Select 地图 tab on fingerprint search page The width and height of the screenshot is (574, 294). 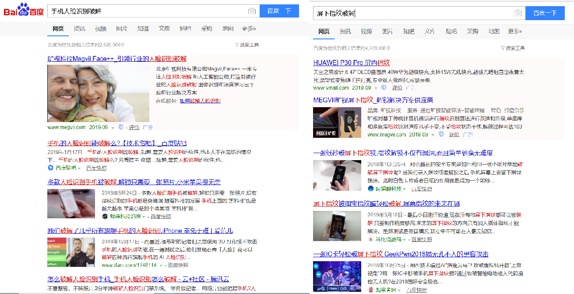coord(494,31)
